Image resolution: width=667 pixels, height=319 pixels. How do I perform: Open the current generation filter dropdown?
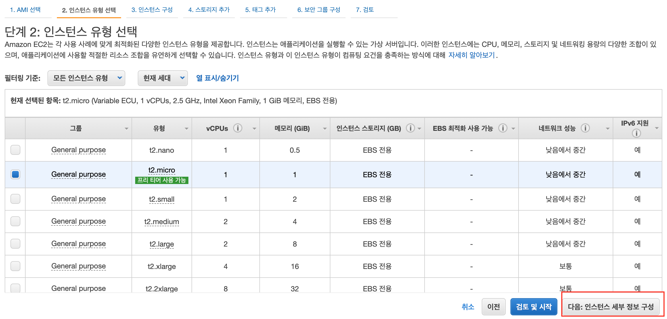(x=163, y=78)
